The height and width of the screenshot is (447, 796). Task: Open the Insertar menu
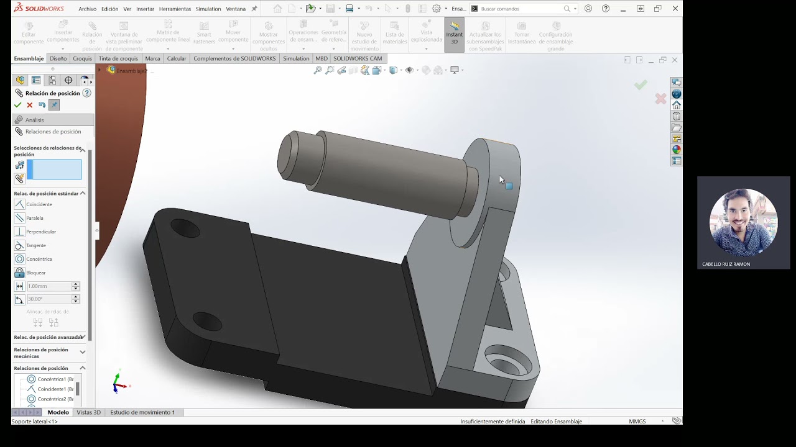coord(145,9)
